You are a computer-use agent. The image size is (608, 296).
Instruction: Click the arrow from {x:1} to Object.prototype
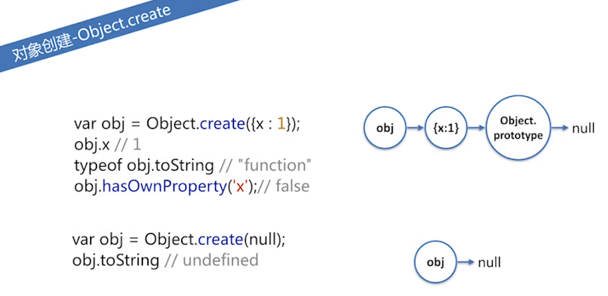476,128
